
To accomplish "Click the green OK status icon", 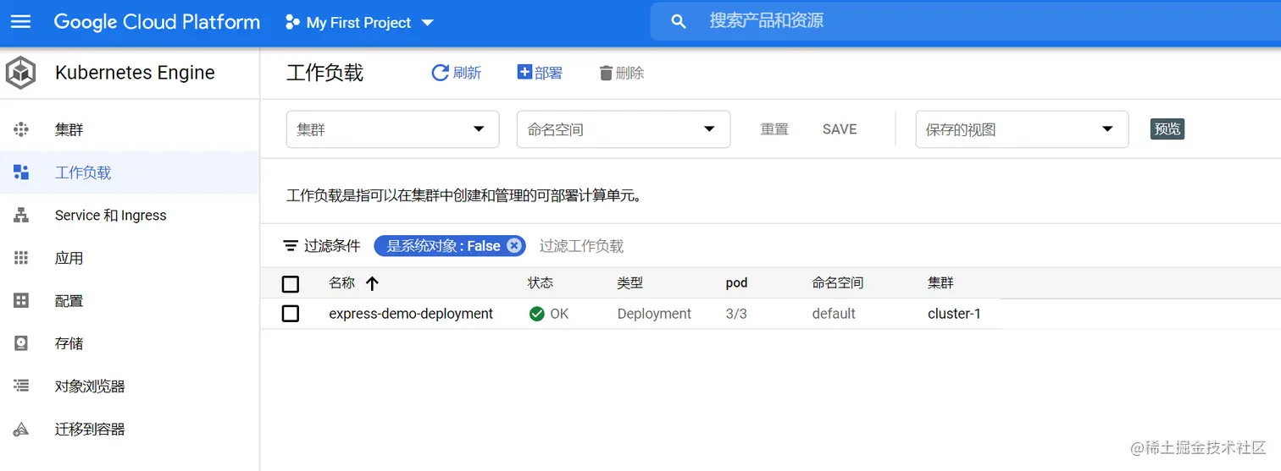I will [x=536, y=314].
